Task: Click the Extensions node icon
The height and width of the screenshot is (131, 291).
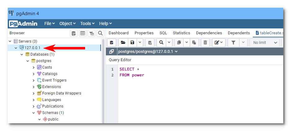Action: click(x=39, y=87)
